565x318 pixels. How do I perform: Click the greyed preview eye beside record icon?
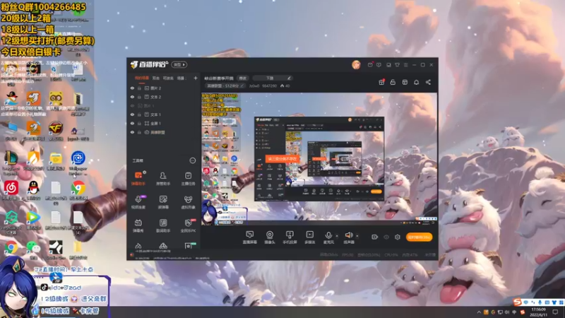coord(386,237)
